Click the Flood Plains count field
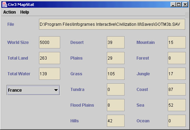The width and height of the screenshot is (190, 130). [116, 105]
